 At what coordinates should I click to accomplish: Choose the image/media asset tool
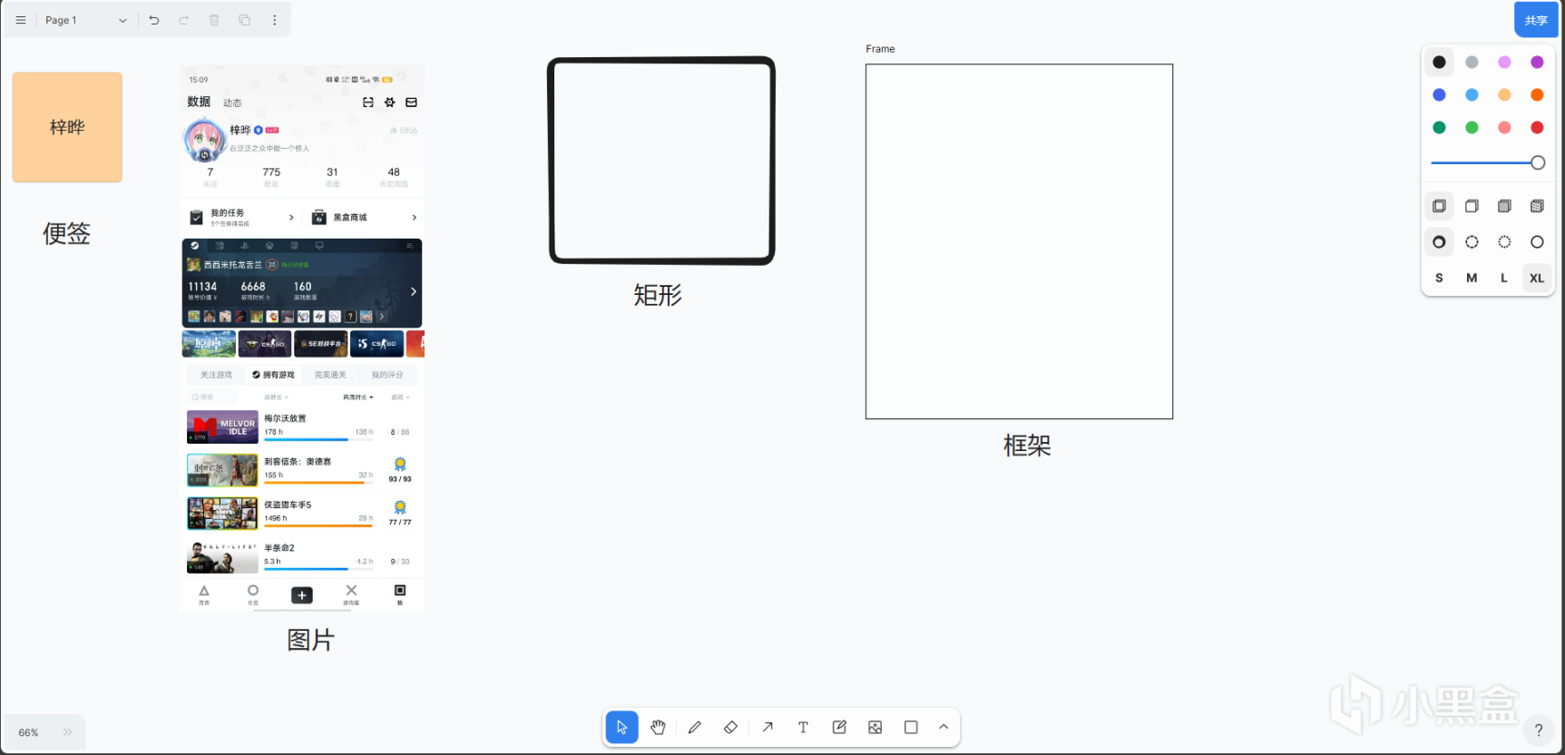click(x=875, y=728)
